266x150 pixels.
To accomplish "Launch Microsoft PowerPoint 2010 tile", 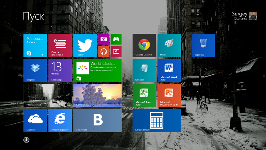I will coord(169,95).
